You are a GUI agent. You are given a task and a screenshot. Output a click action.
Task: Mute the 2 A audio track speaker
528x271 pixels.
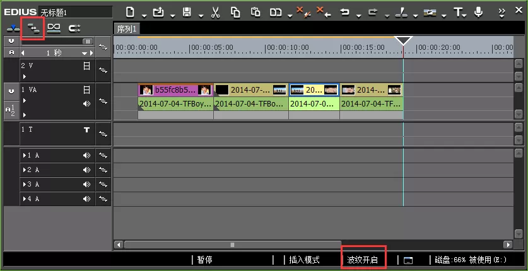click(x=86, y=170)
